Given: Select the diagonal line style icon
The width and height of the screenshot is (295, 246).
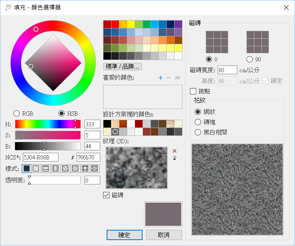Looking at the screenshot, I should tap(65, 169).
